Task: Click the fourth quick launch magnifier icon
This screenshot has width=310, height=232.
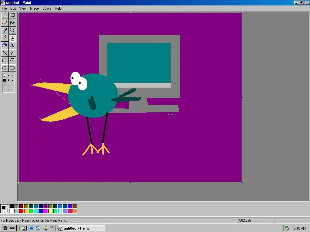Action: pyautogui.click(x=45, y=228)
